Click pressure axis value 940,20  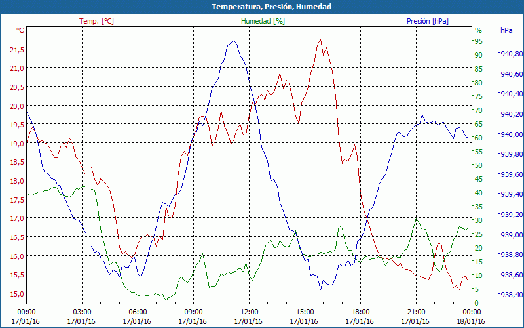click(x=512, y=114)
